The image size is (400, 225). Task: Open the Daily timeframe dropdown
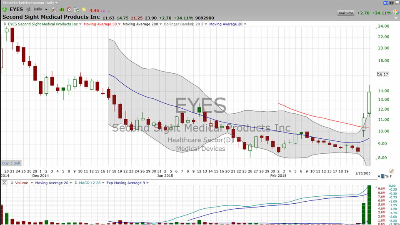(x=46, y=10)
